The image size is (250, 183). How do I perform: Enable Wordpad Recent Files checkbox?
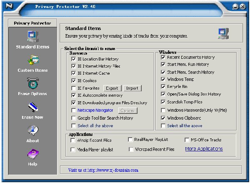click(x=131, y=150)
